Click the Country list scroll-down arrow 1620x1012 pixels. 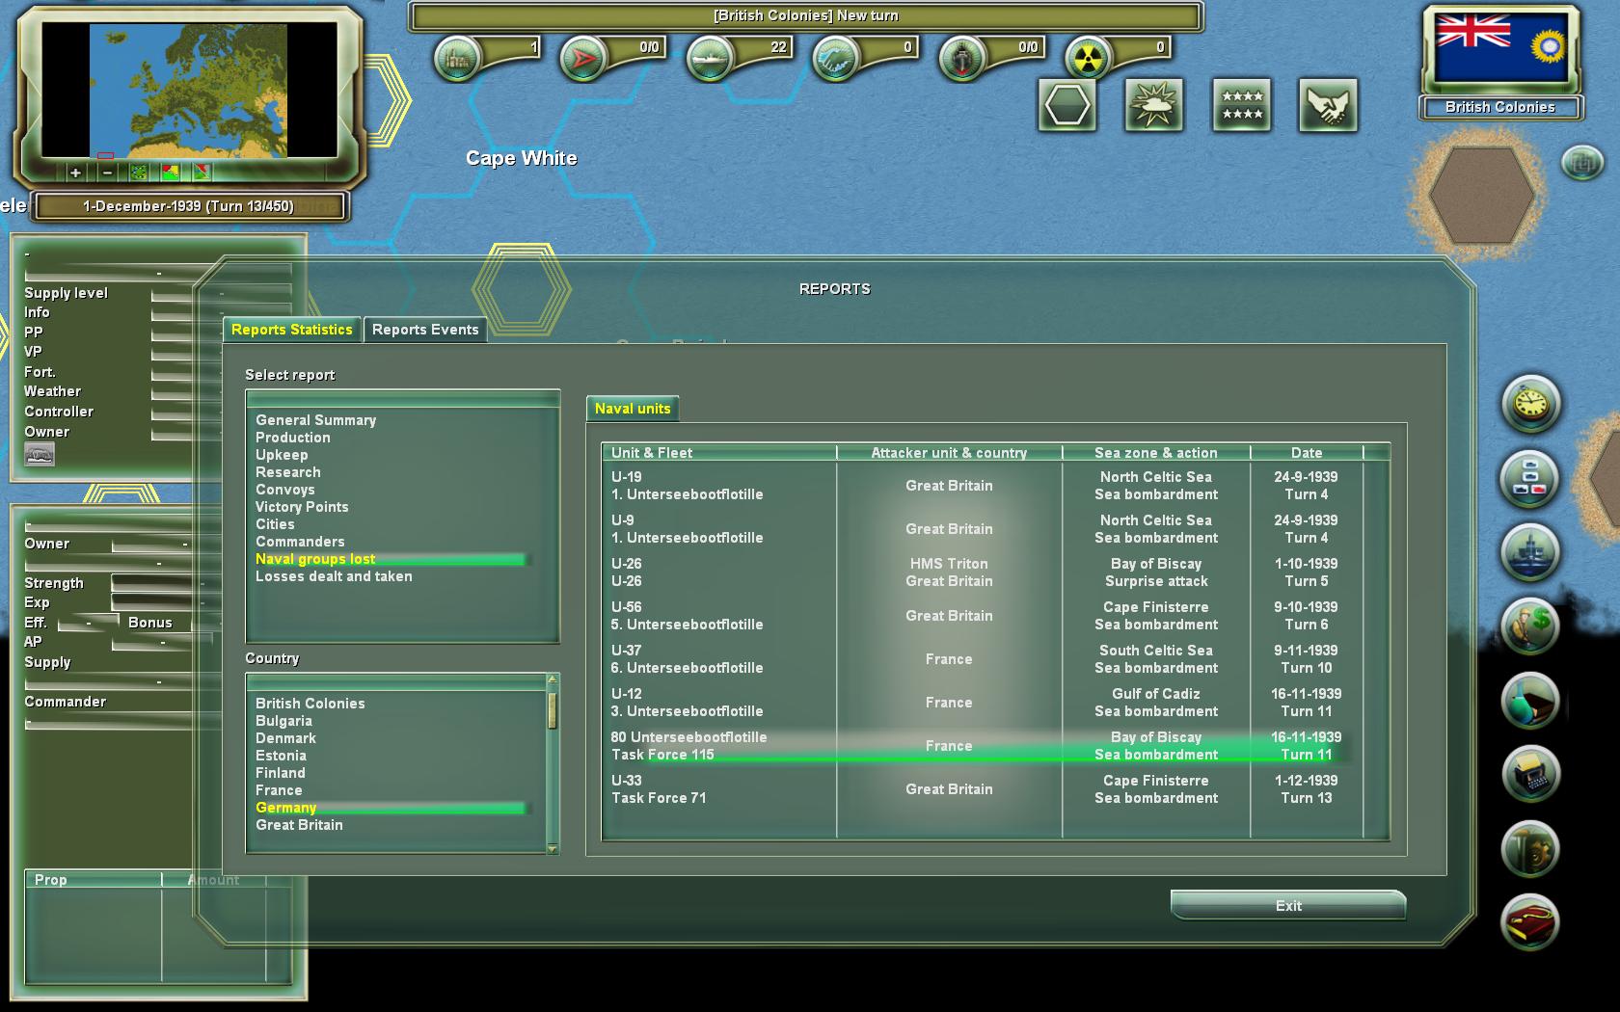pyautogui.click(x=553, y=848)
